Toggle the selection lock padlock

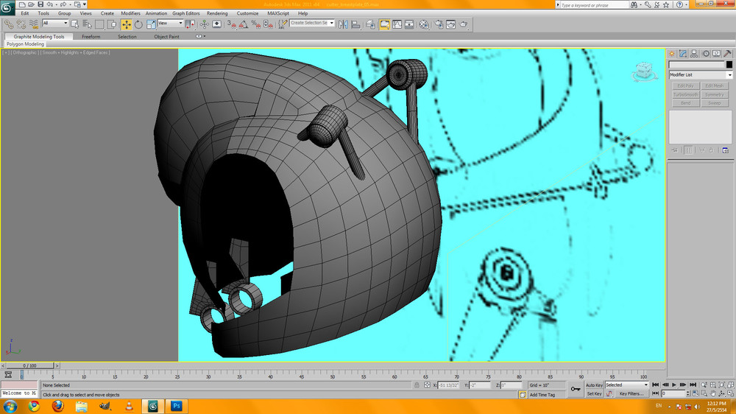pos(416,385)
